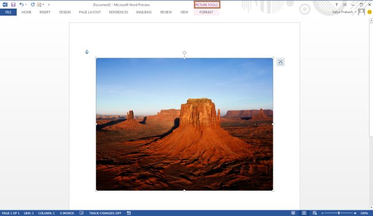Switch to Read Mode view
This screenshot has width=373, height=216.
click(293, 213)
